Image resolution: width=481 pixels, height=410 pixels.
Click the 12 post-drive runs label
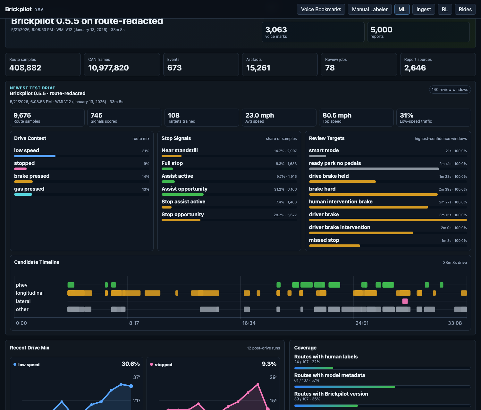(x=263, y=348)
